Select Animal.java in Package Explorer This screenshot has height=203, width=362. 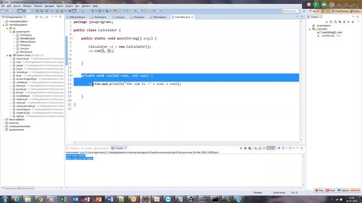(x=25, y=35)
